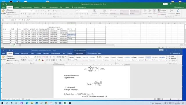
Task: Apply Обычный style in Word gallery
Action: [x=71, y=58]
